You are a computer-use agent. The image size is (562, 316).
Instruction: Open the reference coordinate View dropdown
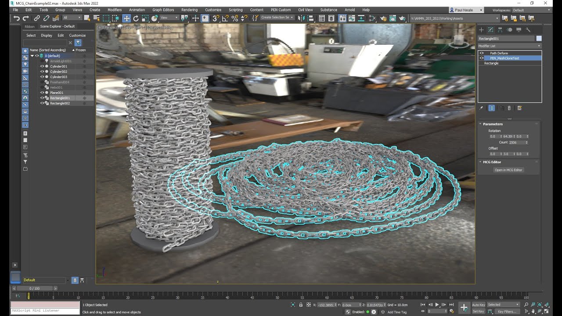pos(169,18)
